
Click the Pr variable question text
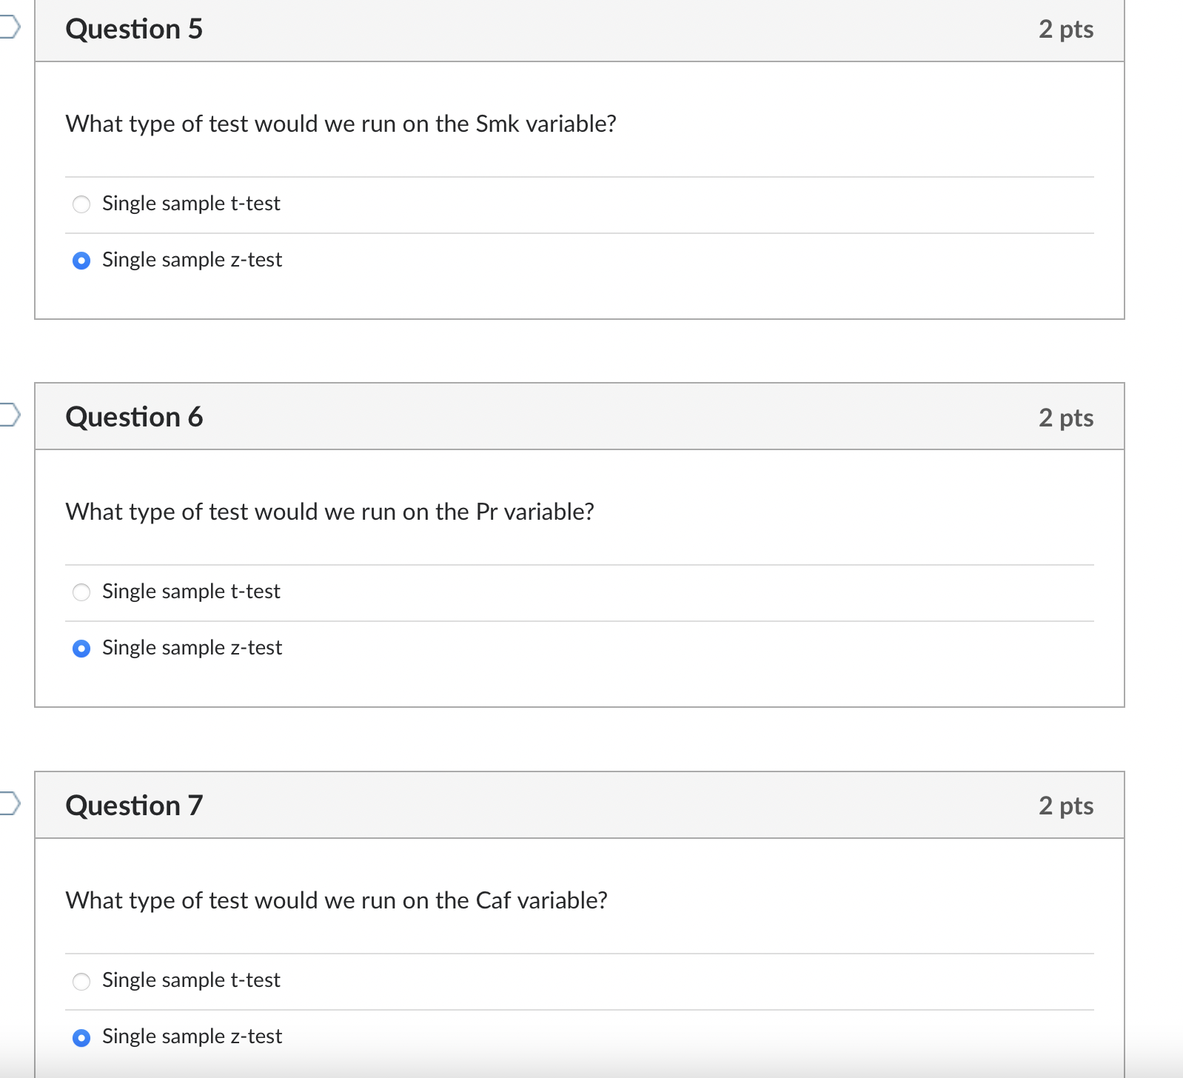329,512
